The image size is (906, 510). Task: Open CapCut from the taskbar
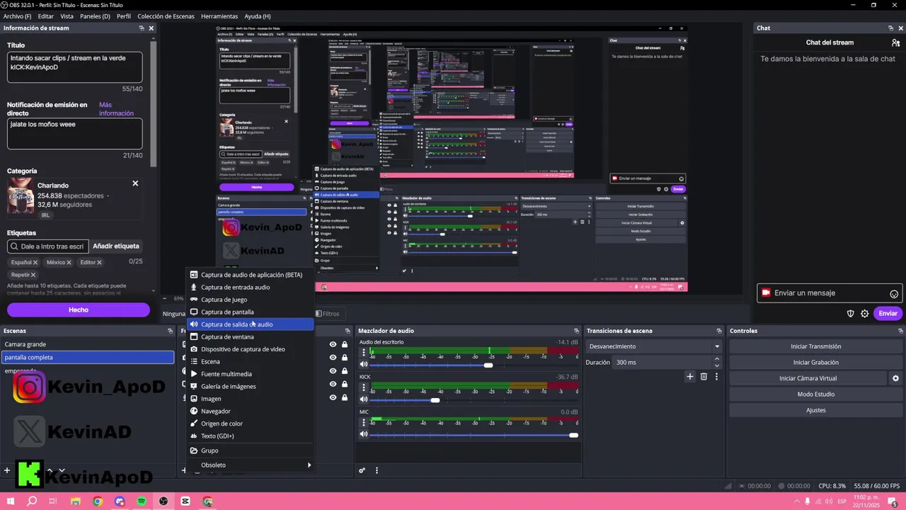pyautogui.click(x=185, y=501)
